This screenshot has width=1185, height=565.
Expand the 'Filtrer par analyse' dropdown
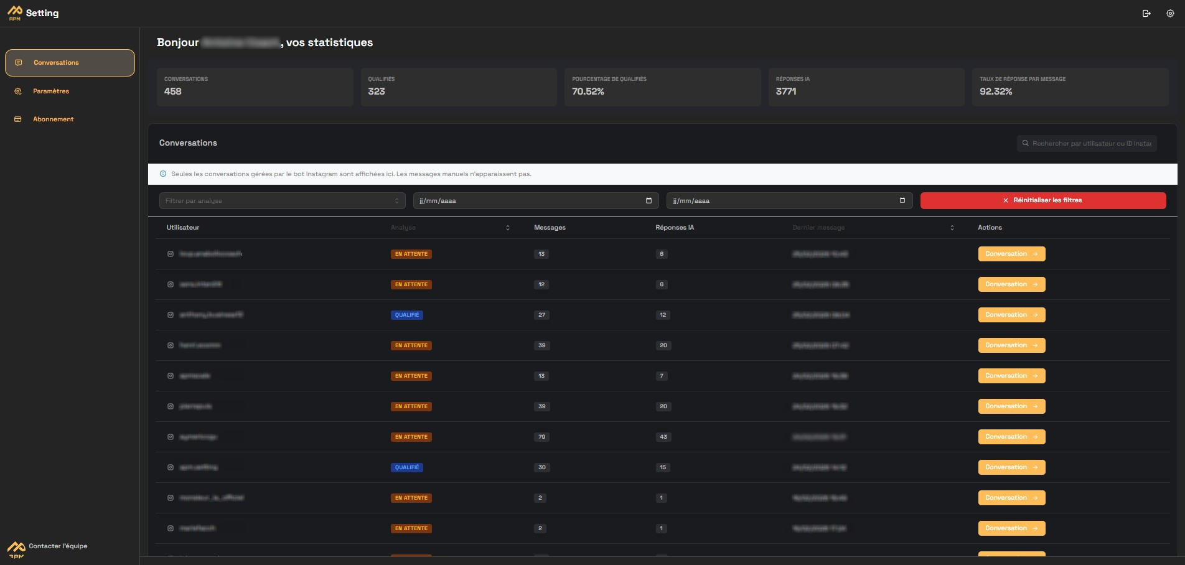pos(281,200)
